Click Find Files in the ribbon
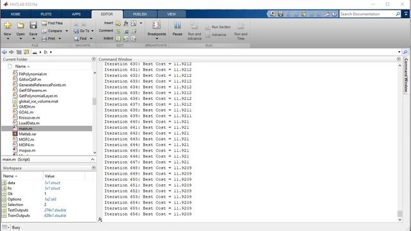This screenshot has width=411, height=231. tap(52, 23)
